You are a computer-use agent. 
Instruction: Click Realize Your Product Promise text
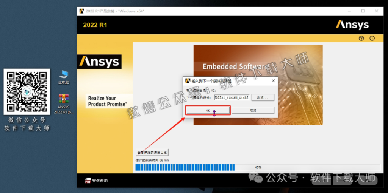coord(108,101)
